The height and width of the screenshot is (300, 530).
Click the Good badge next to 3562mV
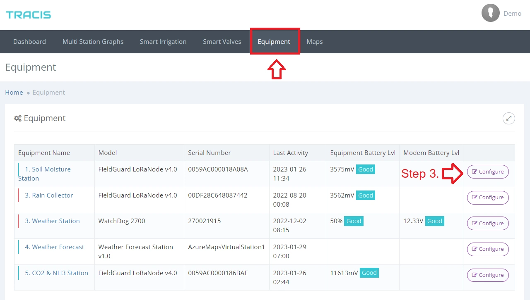click(x=366, y=195)
